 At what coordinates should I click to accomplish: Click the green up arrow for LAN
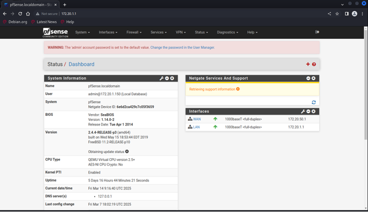tap(215, 127)
